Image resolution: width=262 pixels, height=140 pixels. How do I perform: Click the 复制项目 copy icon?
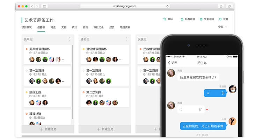tap(201, 19)
